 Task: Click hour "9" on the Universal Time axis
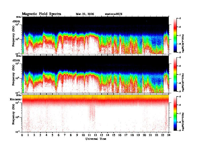[77, 135]
